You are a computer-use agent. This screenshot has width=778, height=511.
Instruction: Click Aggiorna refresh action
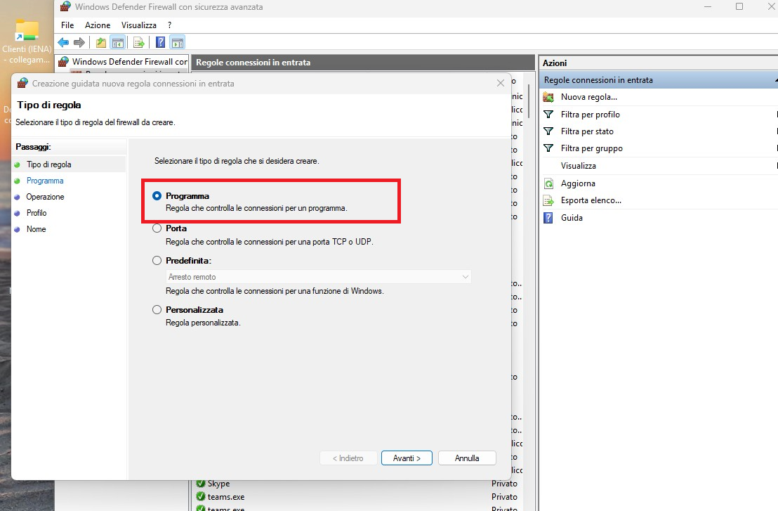(578, 183)
